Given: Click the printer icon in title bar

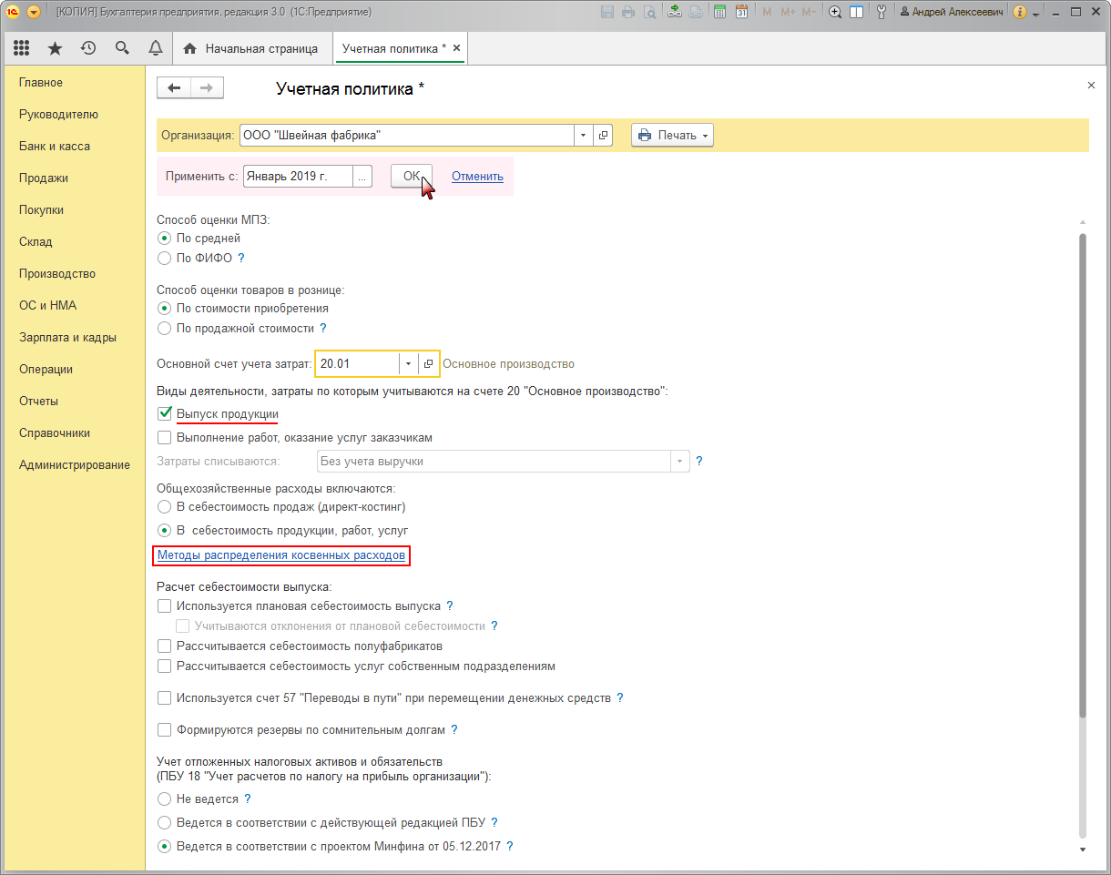Looking at the screenshot, I should tap(628, 12).
